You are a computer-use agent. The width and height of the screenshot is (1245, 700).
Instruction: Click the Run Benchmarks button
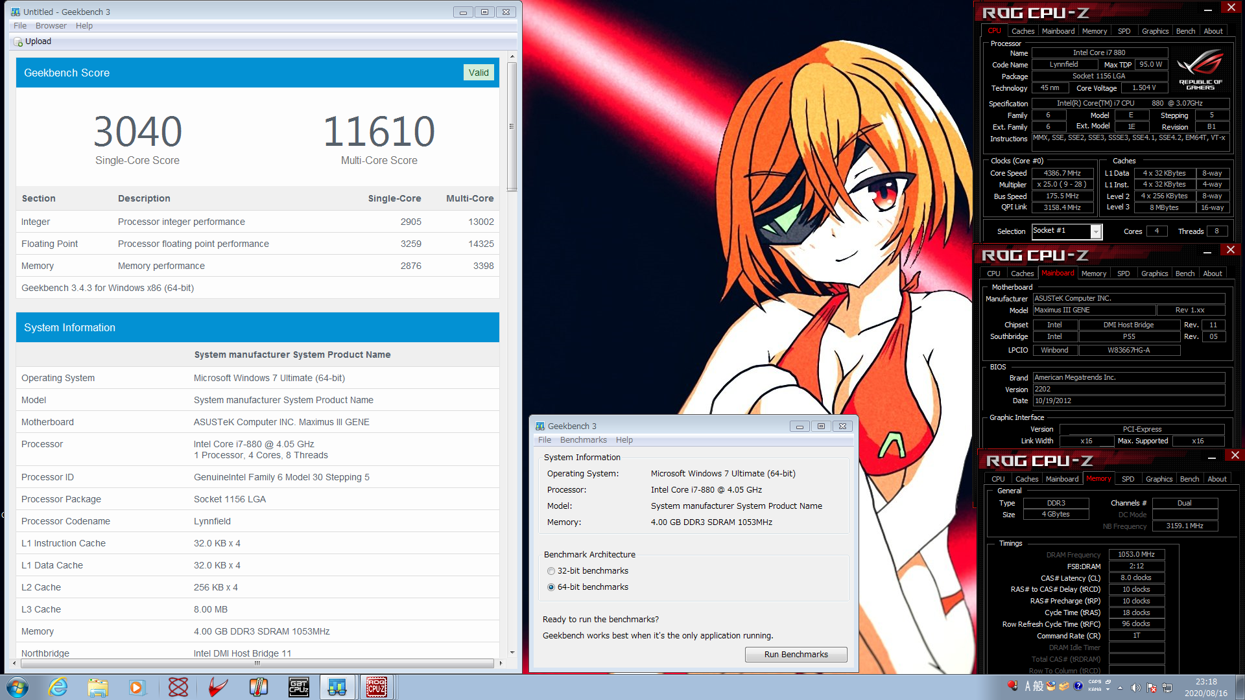coord(796,655)
